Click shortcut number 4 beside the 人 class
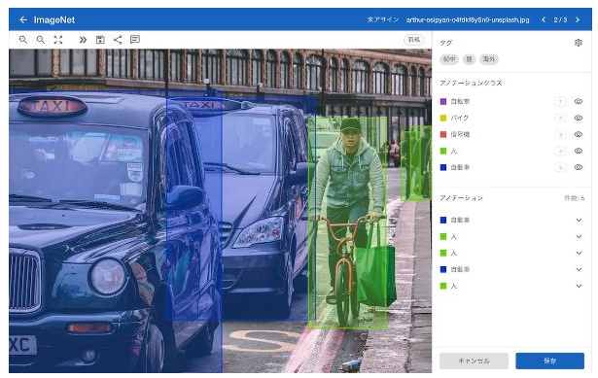This screenshot has height=378, width=598. pyautogui.click(x=560, y=151)
